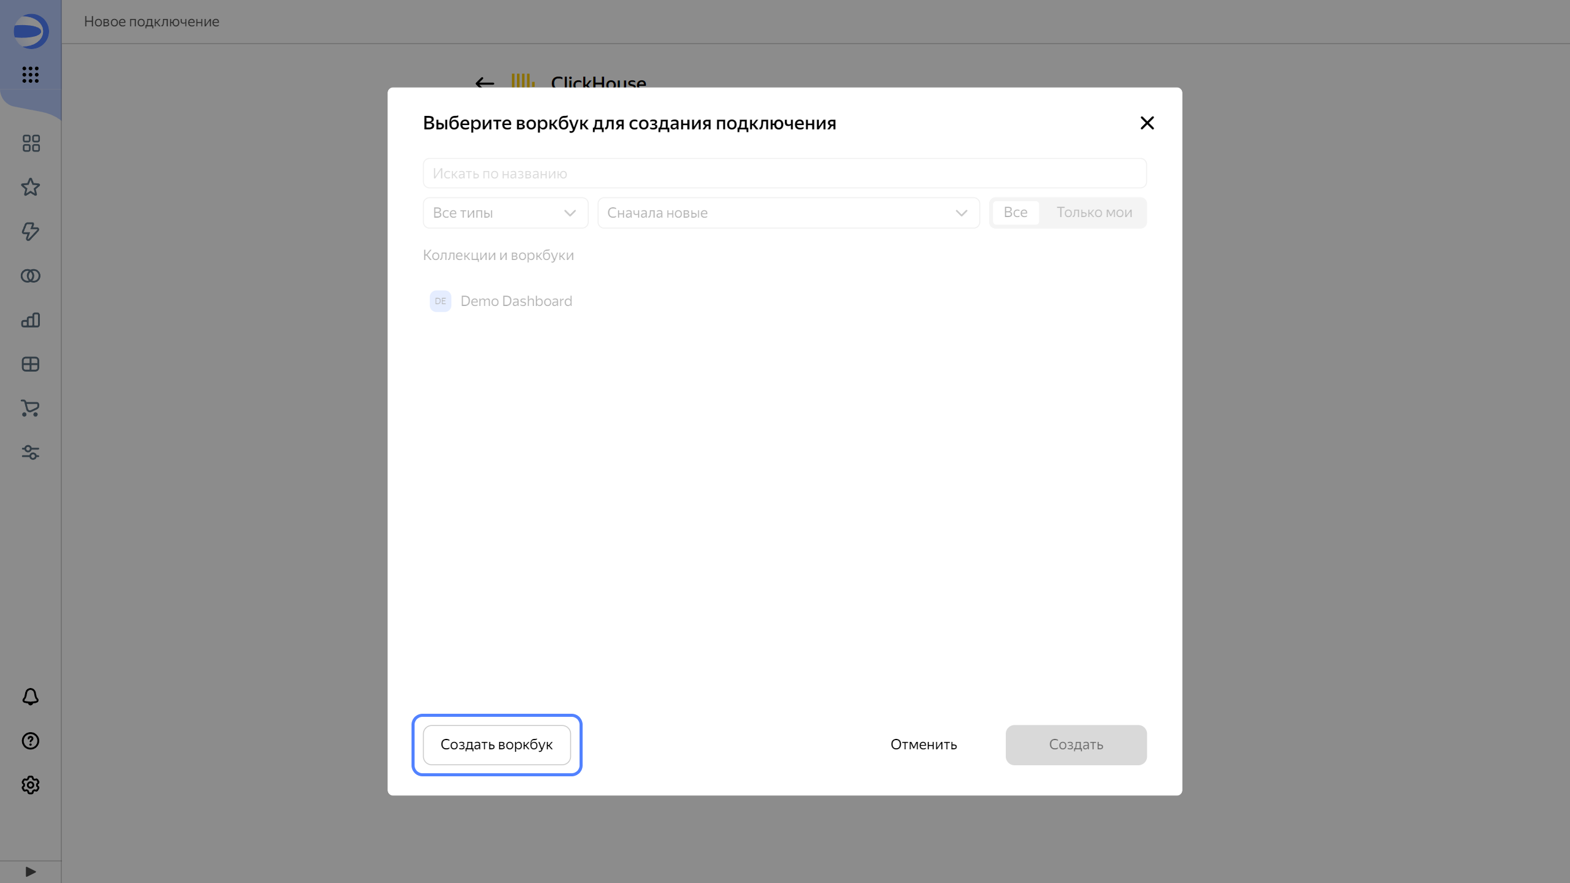
Task: Click the Отменить button
Action: tap(923, 744)
